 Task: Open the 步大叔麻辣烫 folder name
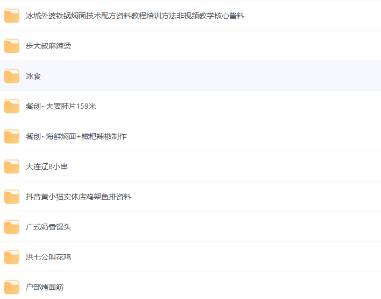[48, 46]
